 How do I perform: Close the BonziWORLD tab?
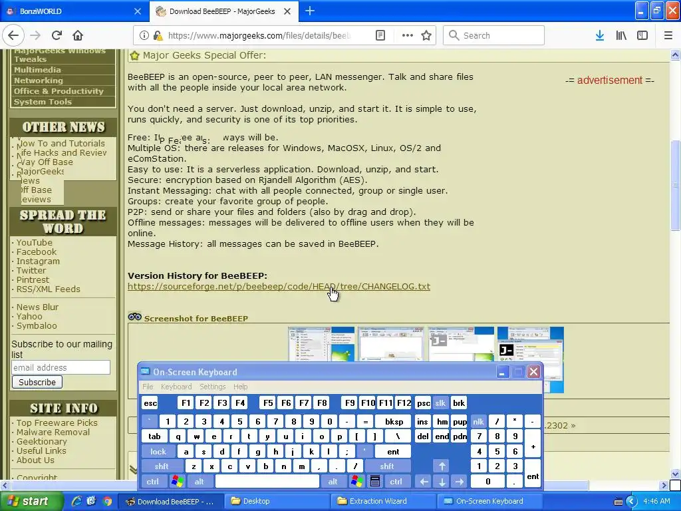pos(137,11)
